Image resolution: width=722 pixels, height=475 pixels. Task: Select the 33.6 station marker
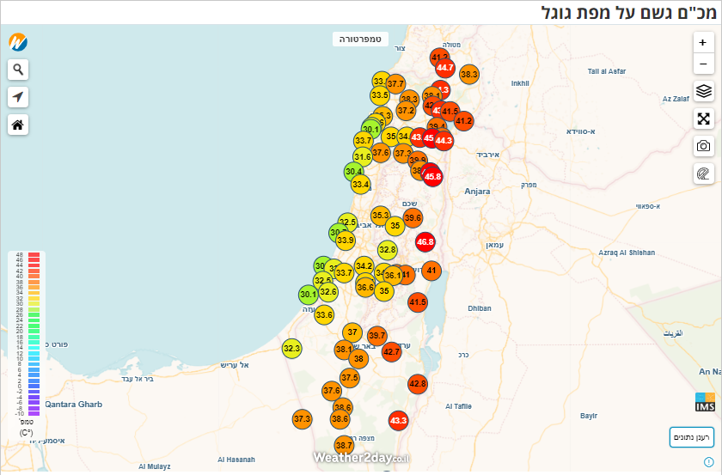324,315
